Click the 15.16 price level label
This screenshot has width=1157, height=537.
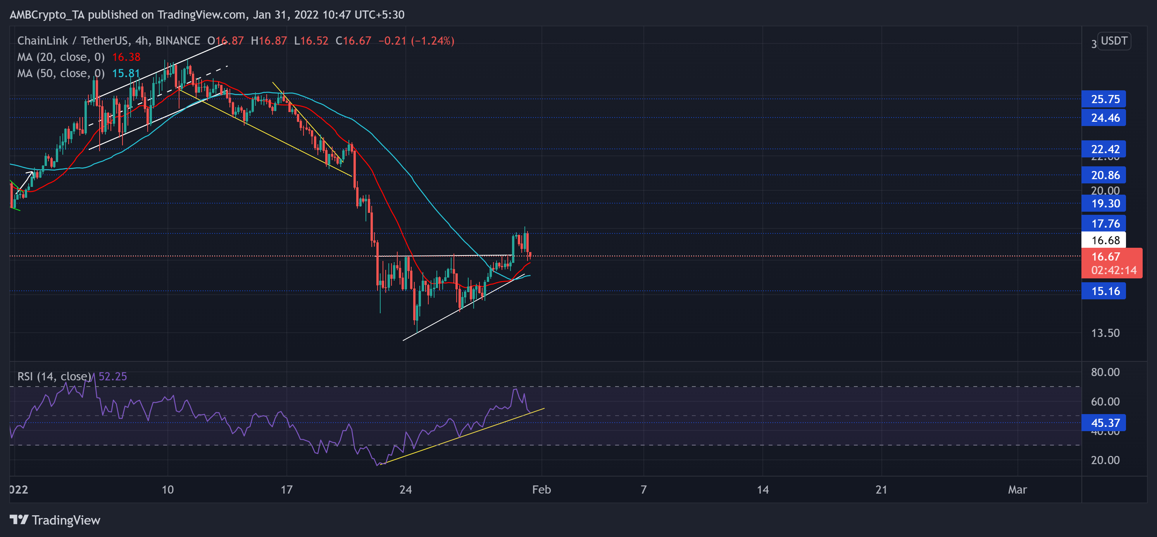coord(1104,291)
